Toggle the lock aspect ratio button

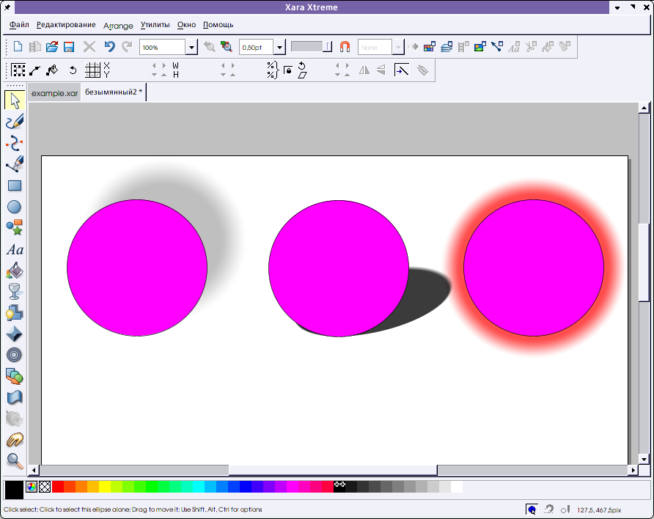tap(287, 70)
